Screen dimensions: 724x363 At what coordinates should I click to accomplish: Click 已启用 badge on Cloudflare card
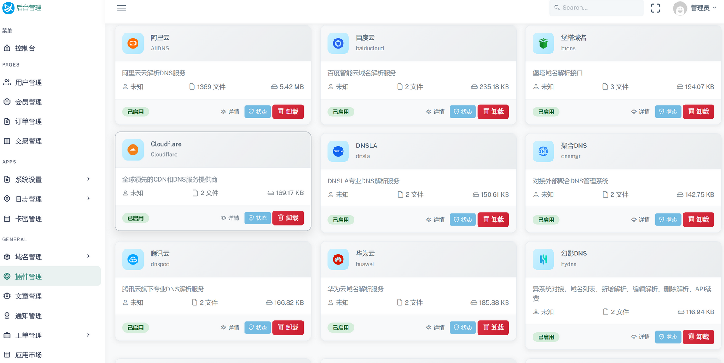click(135, 218)
